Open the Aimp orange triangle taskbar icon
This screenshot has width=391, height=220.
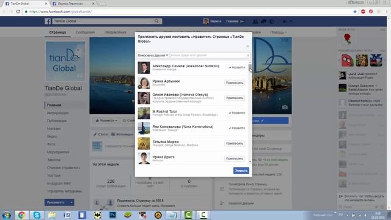(x=158, y=215)
